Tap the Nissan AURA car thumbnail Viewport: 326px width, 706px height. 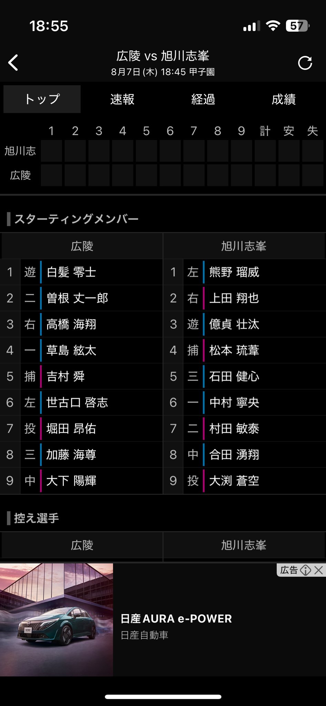57,619
